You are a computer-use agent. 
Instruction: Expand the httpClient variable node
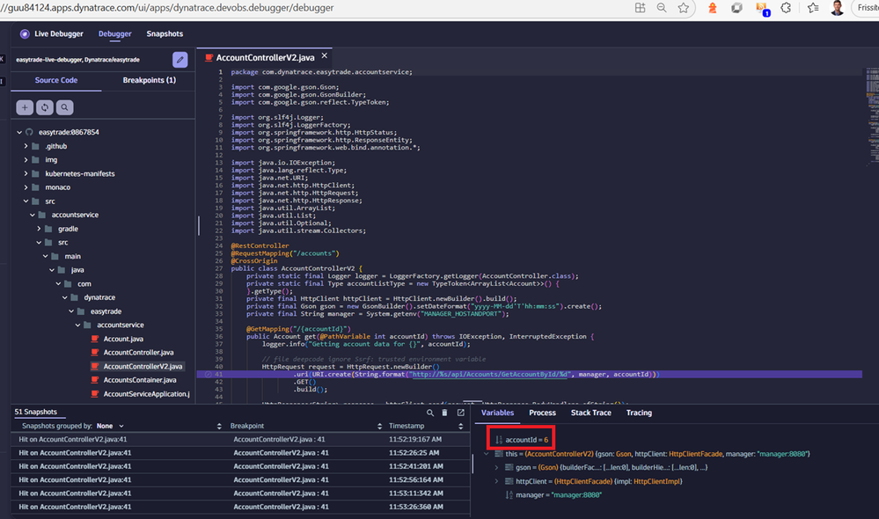coord(496,481)
